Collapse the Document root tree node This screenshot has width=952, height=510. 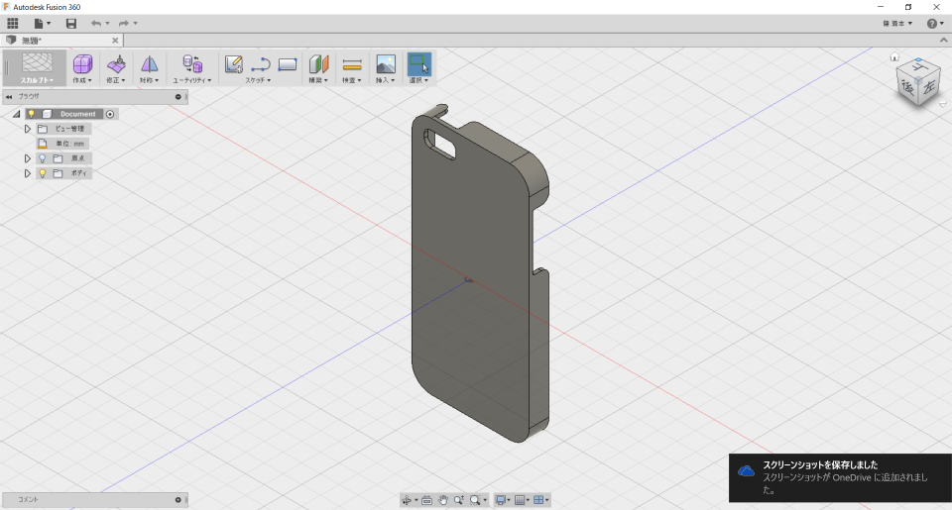pos(17,114)
